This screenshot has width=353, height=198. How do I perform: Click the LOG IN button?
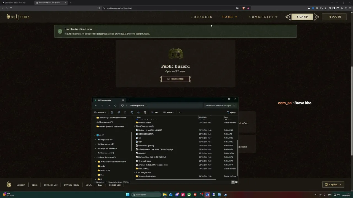click(334, 17)
